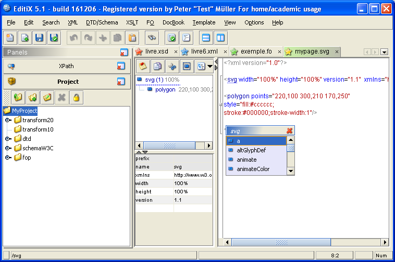Open the DocBook menu
The width and height of the screenshot is (395, 262).
click(x=174, y=22)
